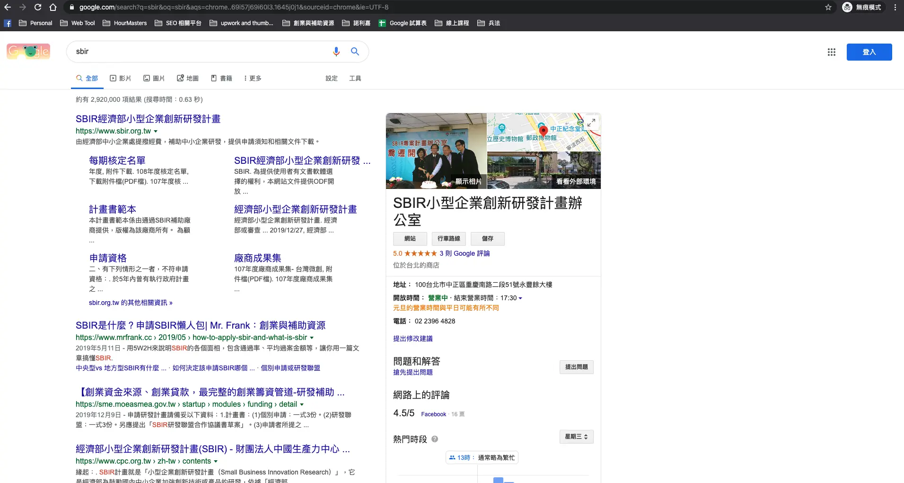Click the 登入 sign-in button
Image resolution: width=904 pixels, height=483 pixels.
869,52
